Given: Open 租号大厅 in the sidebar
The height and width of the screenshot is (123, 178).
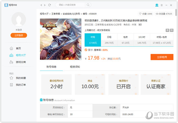Looking at the screenshot, I should (21, 55).
